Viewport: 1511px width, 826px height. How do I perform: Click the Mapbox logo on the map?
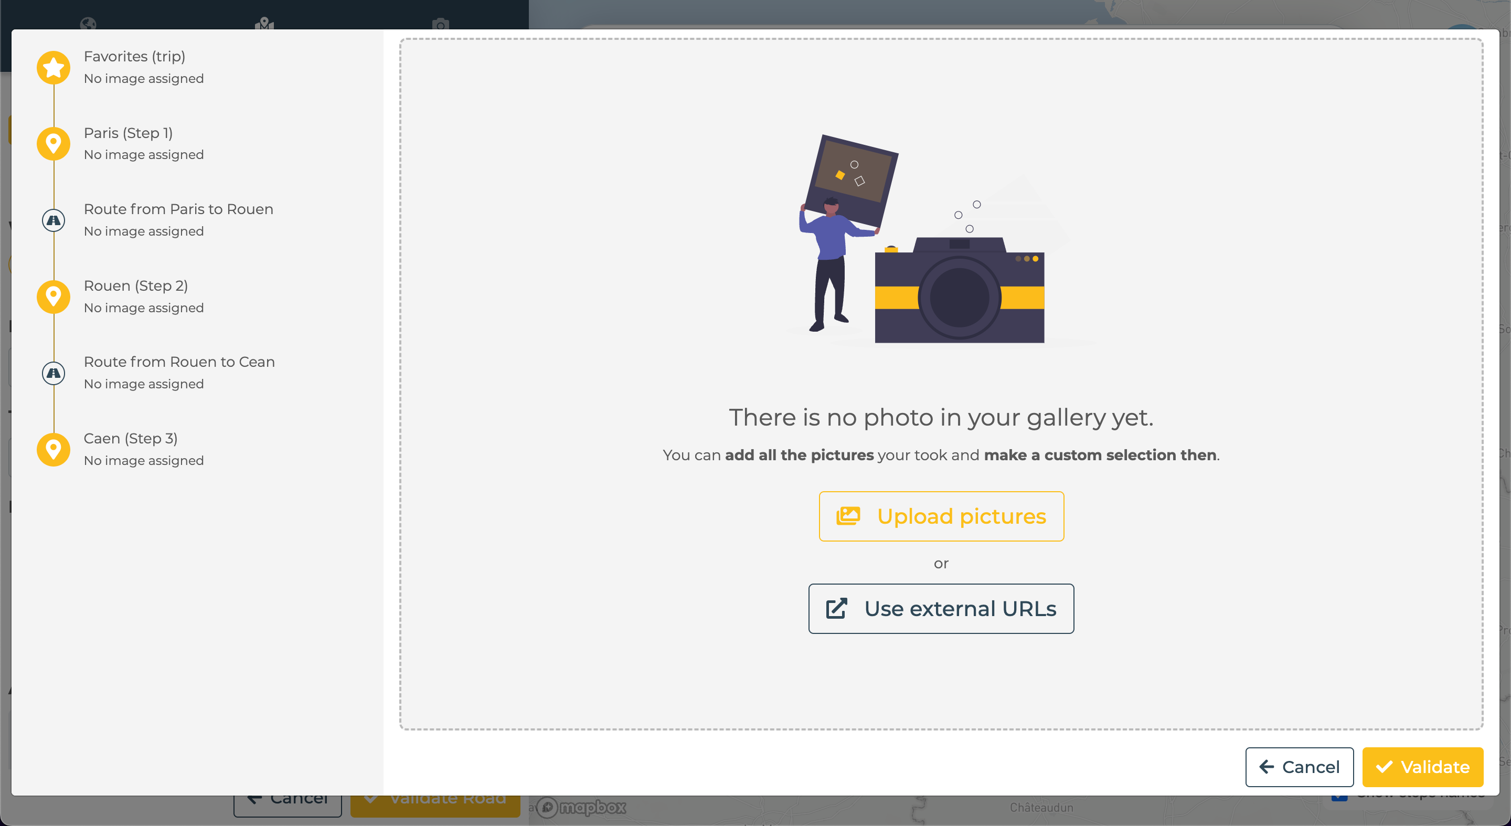point(582,808)
